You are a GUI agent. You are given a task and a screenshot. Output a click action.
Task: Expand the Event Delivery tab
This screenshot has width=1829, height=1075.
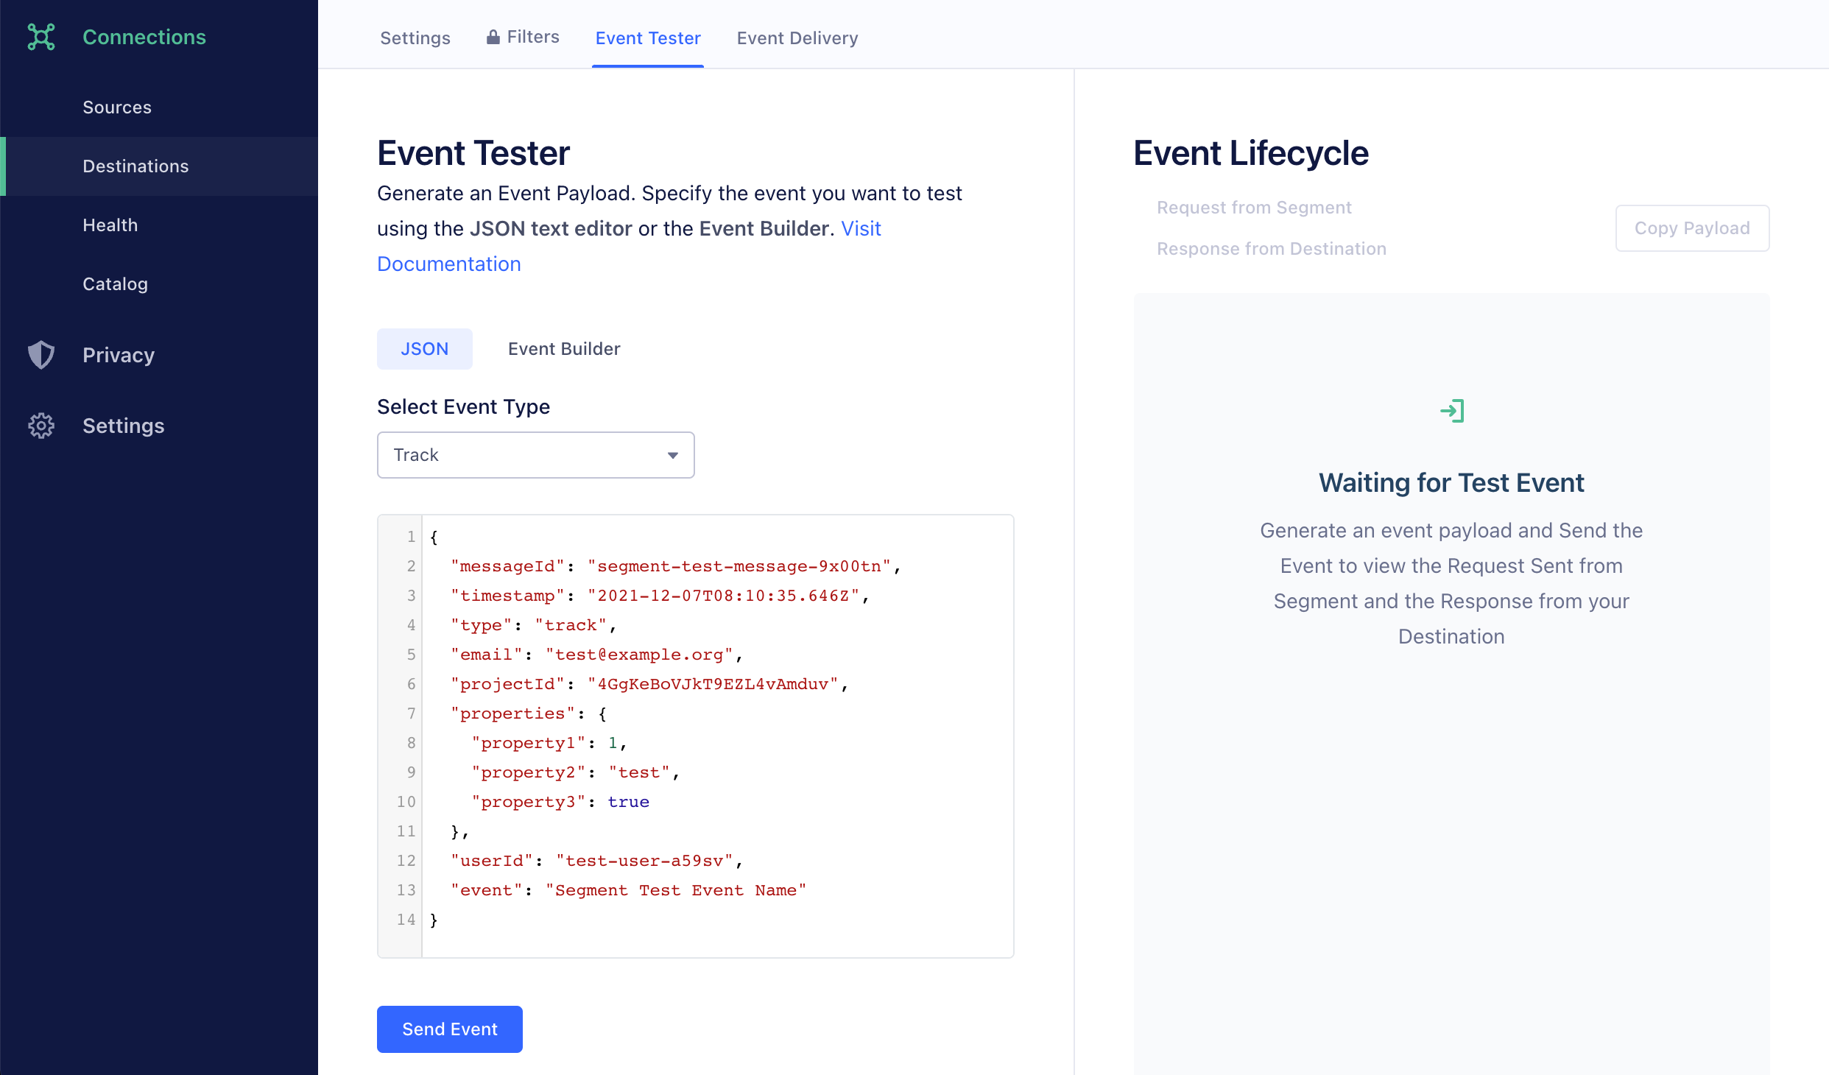[x=795, y=37]
